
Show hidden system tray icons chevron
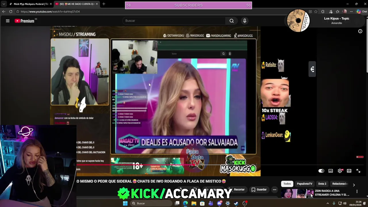[x=327, y=203]
